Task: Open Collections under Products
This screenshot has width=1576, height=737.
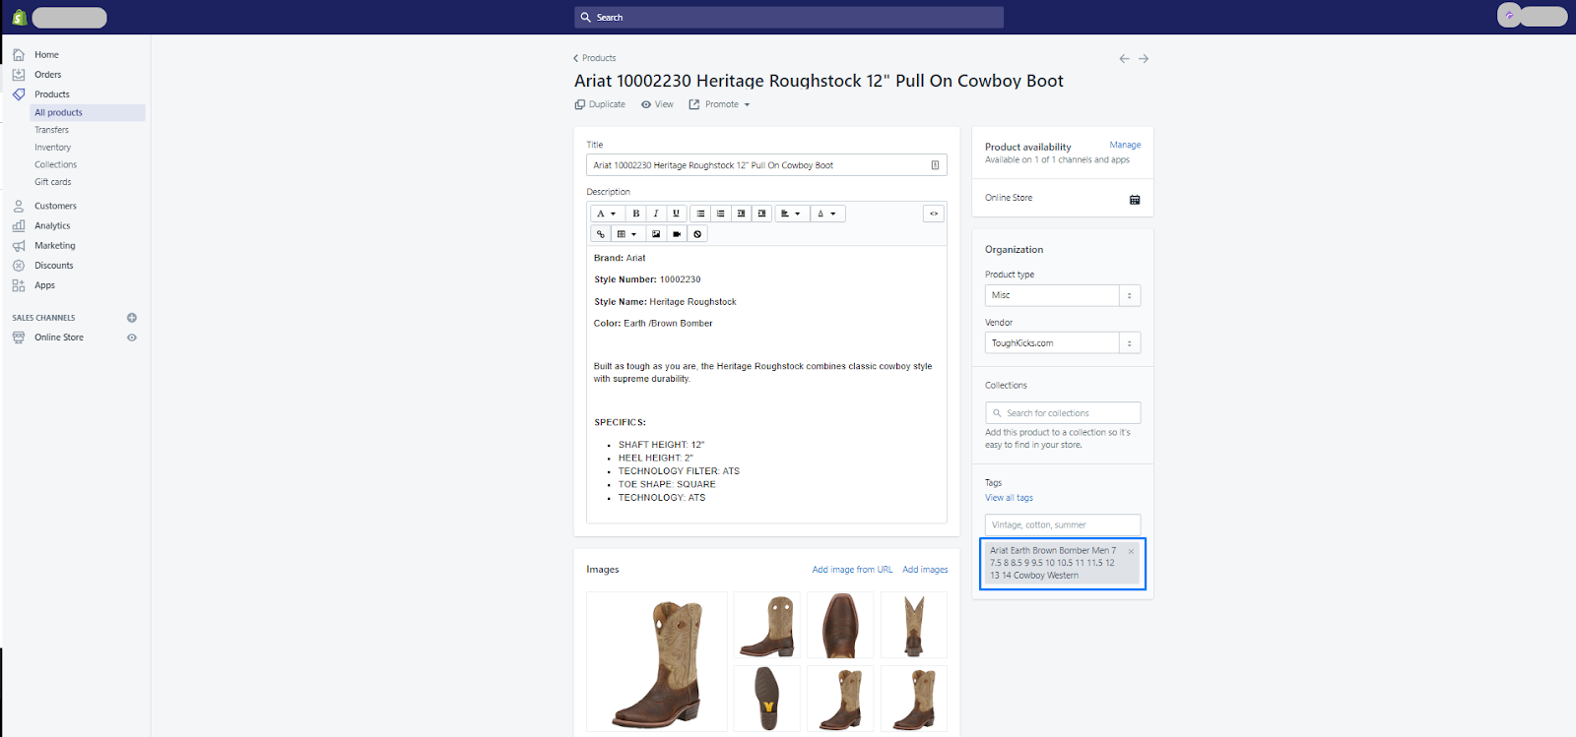Action: pos(55,165)
